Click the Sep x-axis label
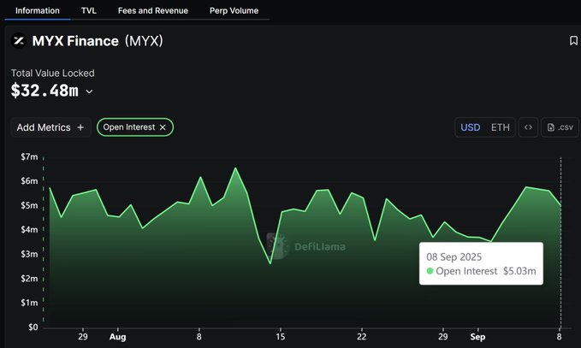 point(477,337)
